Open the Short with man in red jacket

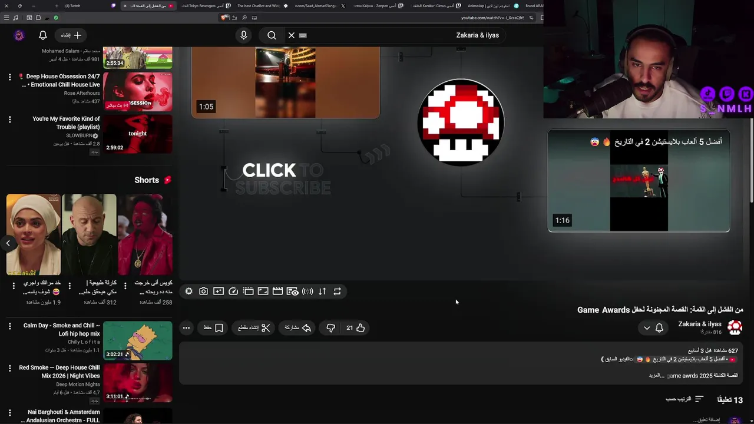tap(145, 234)
